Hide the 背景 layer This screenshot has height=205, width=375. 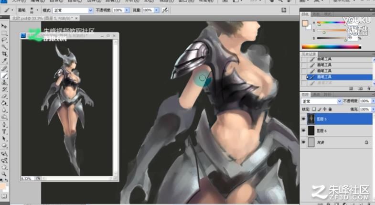click(x=303, y=142)
